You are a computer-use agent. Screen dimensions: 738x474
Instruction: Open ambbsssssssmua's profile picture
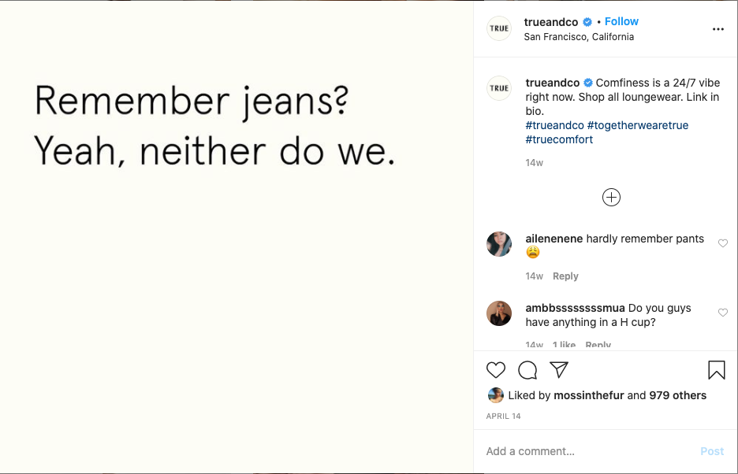tap(499, 313)
